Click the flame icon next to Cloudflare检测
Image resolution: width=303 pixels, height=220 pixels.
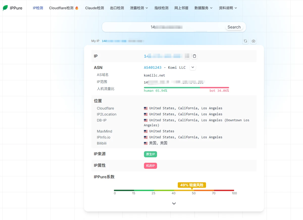click(x=77, y=8)
